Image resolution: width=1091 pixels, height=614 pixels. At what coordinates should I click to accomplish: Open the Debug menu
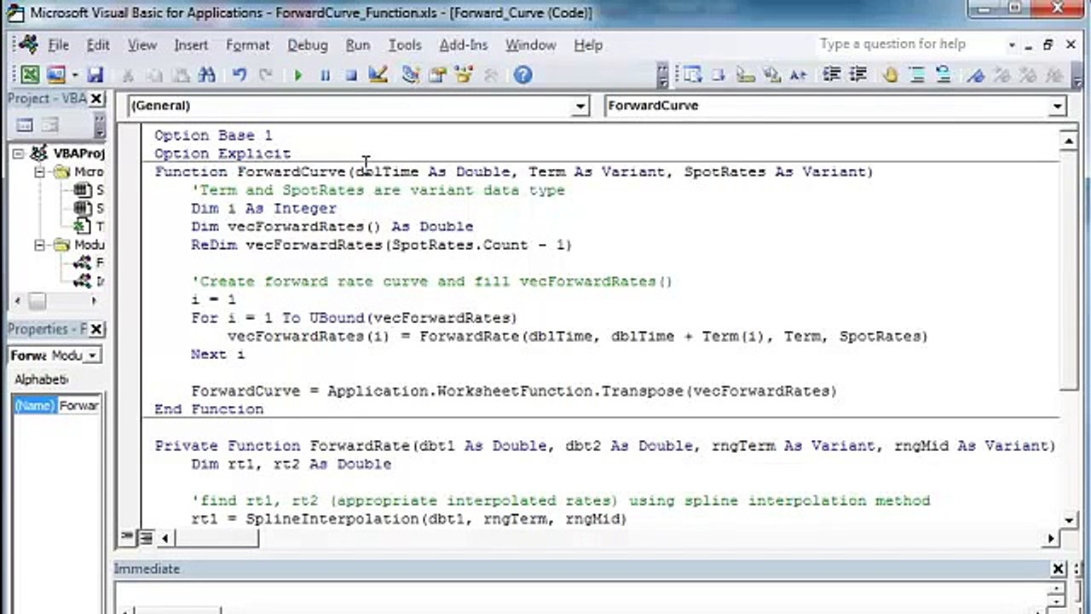point(307,44)
